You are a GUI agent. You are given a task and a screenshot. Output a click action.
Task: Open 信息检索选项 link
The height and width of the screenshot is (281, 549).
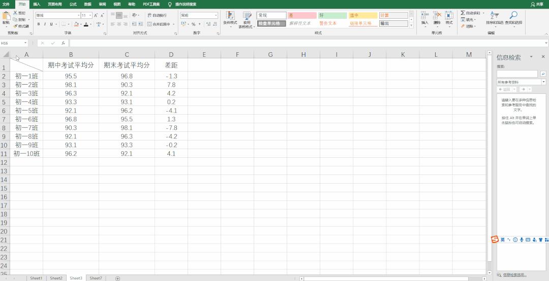pos(514,275)
